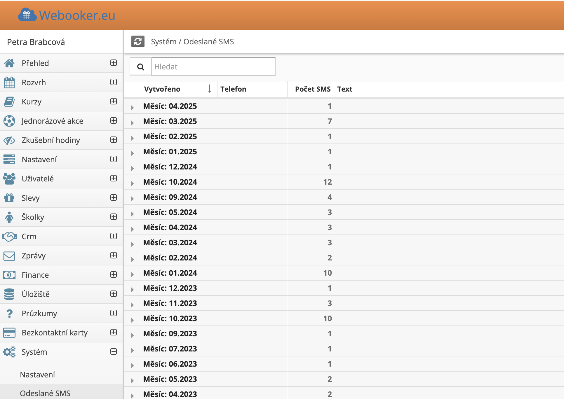Screen dimensions: 564x399
Task: Expand the Měsíc: 03.2025 group row
Action: (x=133, y=123)
